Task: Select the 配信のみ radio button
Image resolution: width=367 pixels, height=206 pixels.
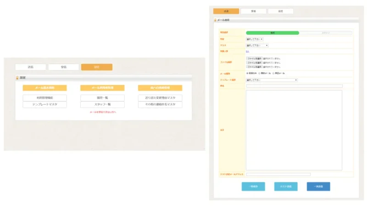Action: pos(248,73)
